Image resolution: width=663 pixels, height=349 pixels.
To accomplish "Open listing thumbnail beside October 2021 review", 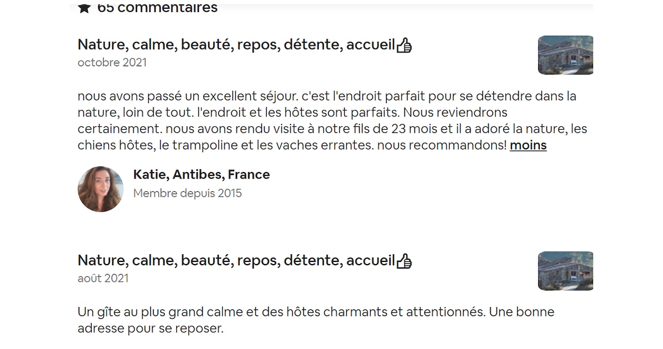I will 565,55.
